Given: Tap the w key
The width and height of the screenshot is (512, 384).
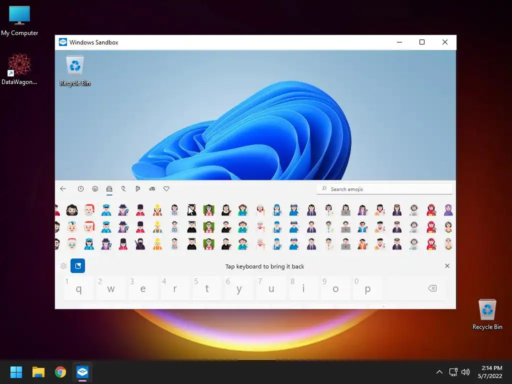Looking at the screenshot, I should [111, 288].
